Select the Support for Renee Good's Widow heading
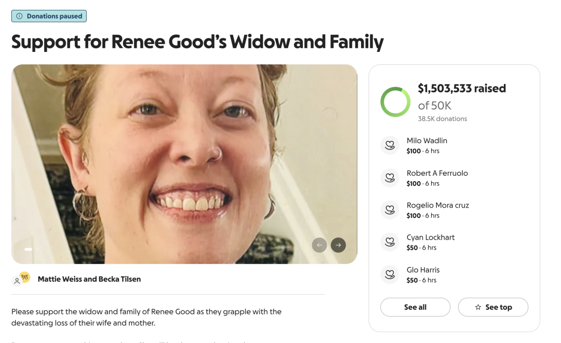 (x=197, y=42)
